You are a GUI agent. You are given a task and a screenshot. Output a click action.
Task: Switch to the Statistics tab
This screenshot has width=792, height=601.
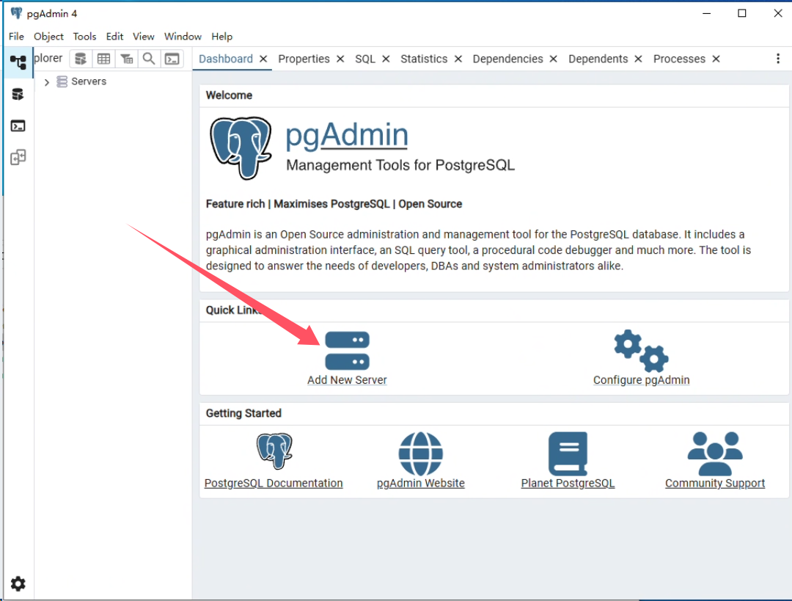pos(424,59)
